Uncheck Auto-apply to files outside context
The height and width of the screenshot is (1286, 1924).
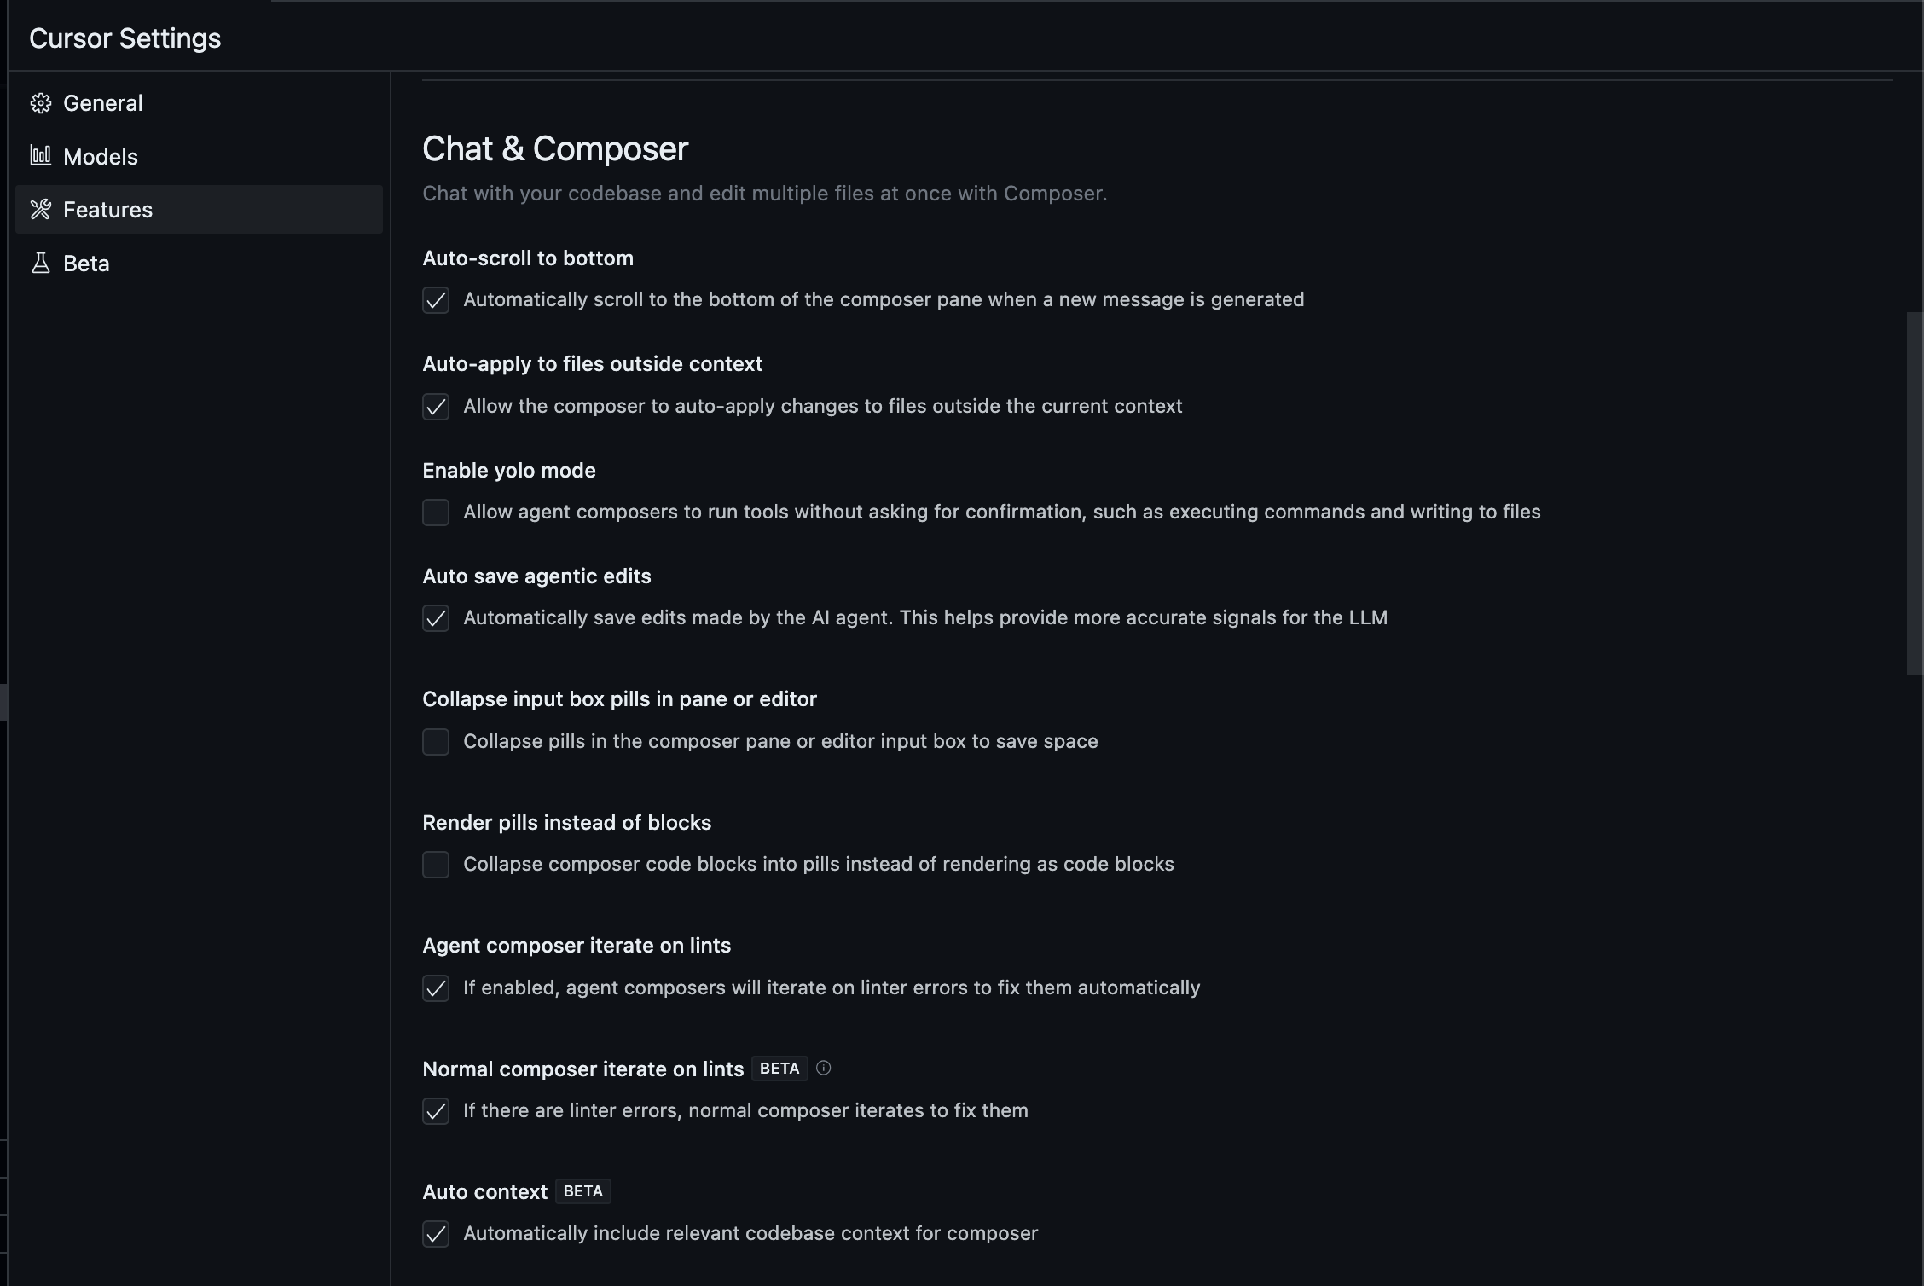pos(436,407)
